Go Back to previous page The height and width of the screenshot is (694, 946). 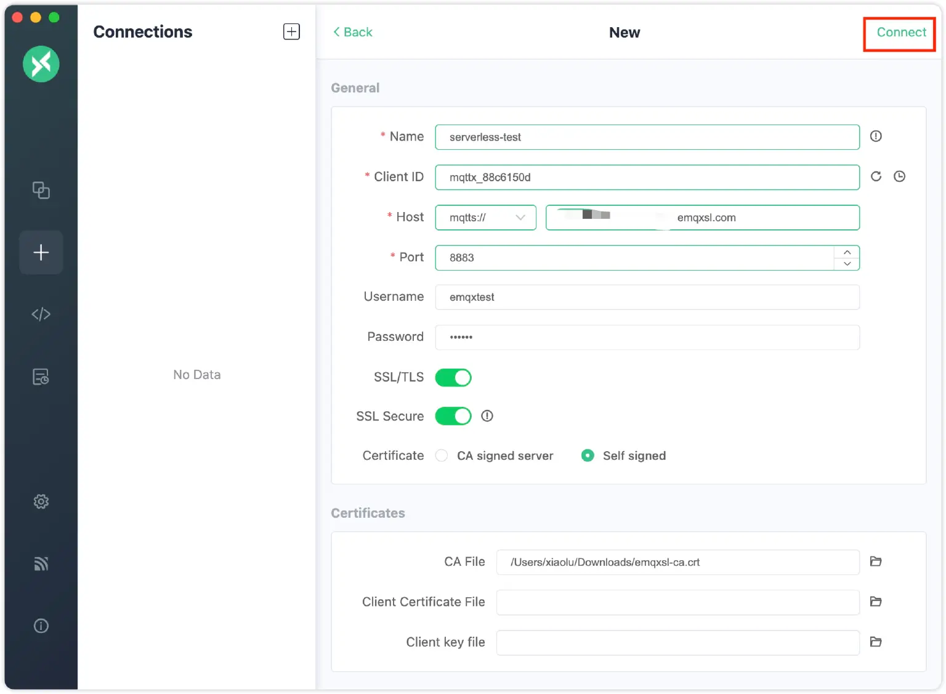coord(353,32)
